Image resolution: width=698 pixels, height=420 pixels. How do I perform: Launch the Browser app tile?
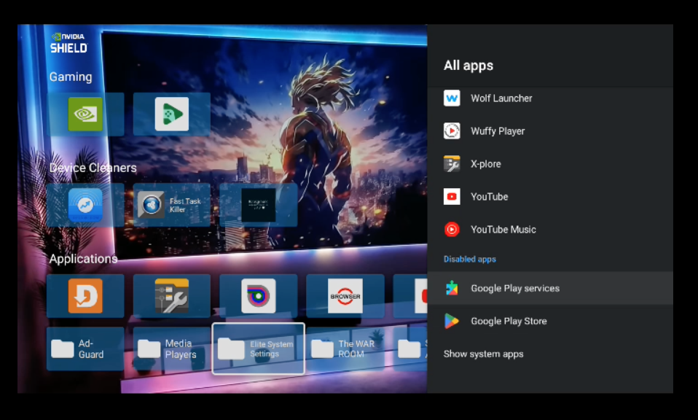[345, 296]
